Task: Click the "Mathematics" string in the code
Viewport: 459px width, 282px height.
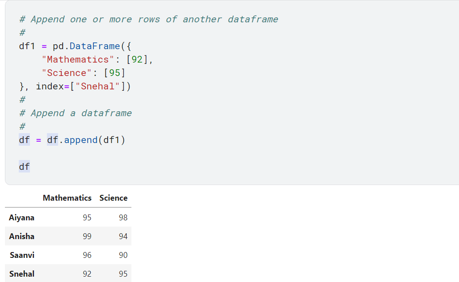Action: pyautogui.click(x=77, y=59)
